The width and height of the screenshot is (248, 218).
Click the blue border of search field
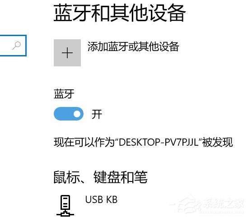tap(26, 46)
